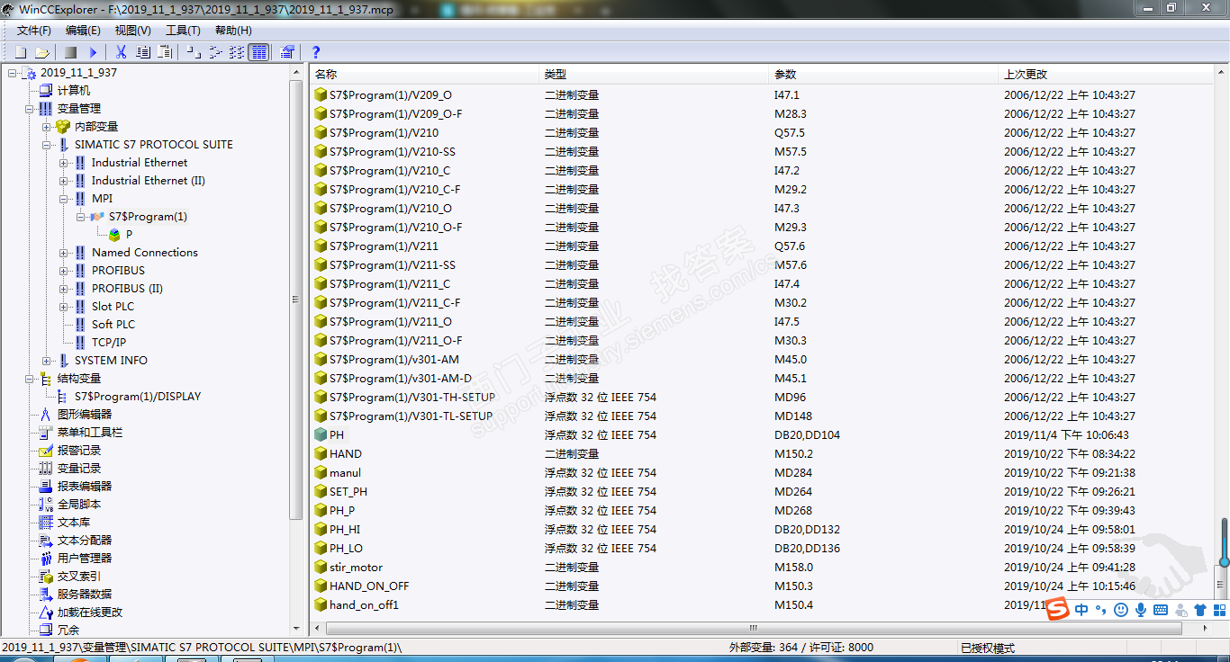Click the blue question mark Help icon
Image resolution: width=1230 pixels, height=662 pixels.
coord(316,52)
